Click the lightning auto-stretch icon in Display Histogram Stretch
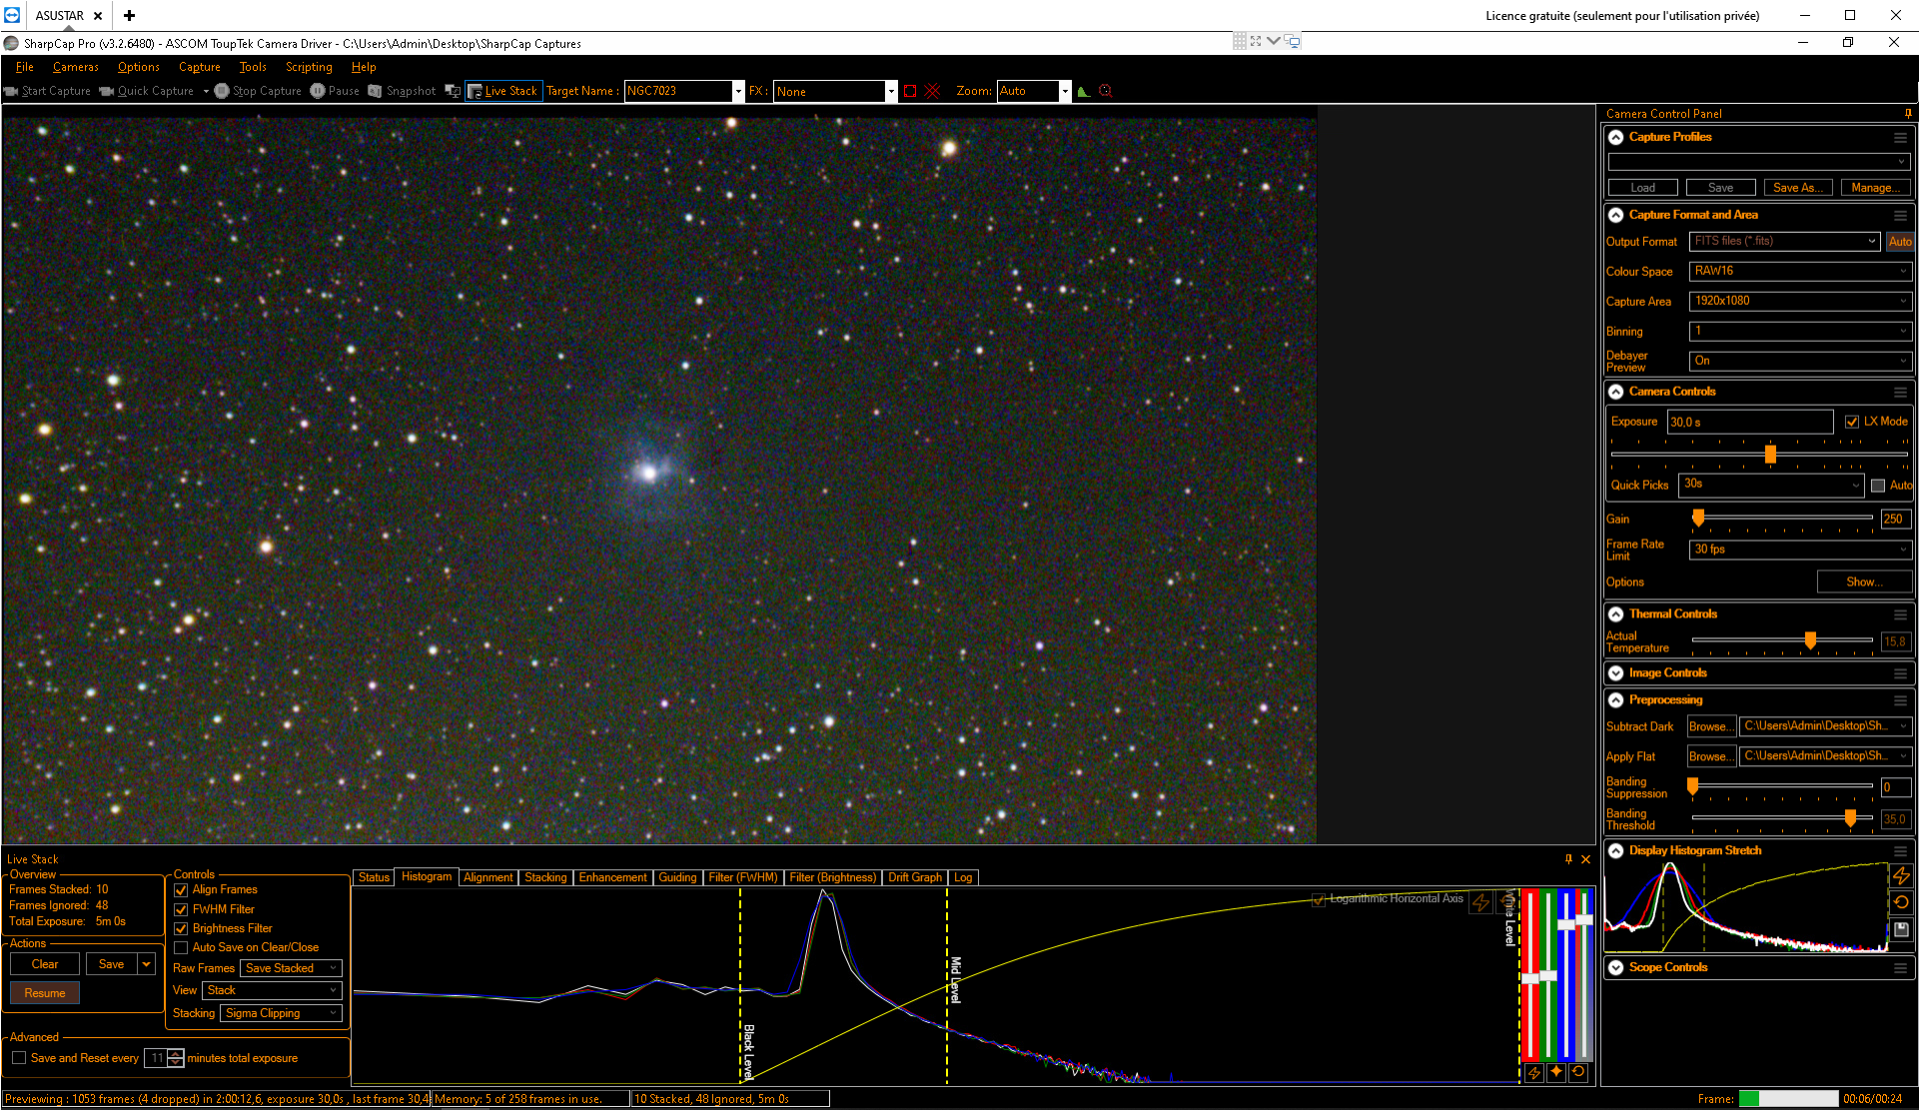1920x1111 pixels. coord(1901,875)
